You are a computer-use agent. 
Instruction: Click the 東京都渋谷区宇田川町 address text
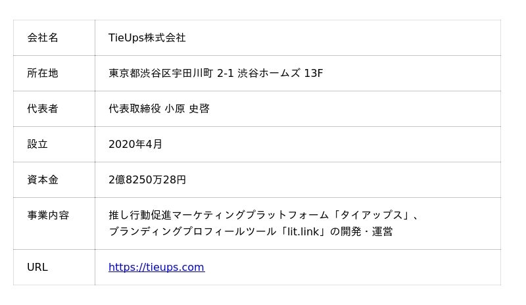click(x=160, y=73)
